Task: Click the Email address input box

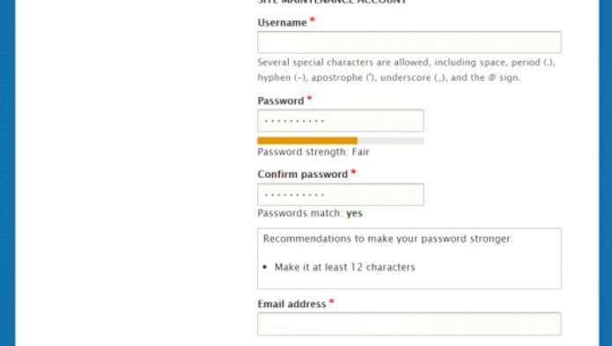Action: [409, 324]
